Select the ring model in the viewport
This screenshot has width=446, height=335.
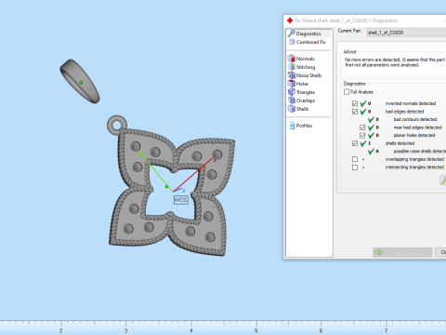click(x=80, y=81)
